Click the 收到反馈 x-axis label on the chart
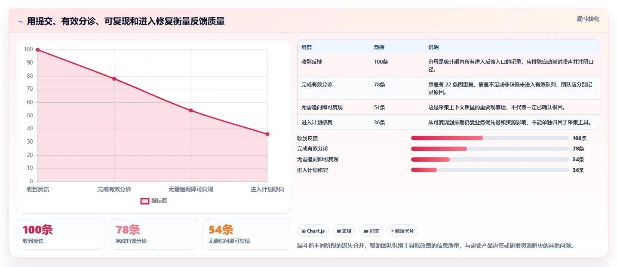617x267 pixels. (x=38, y=189)
